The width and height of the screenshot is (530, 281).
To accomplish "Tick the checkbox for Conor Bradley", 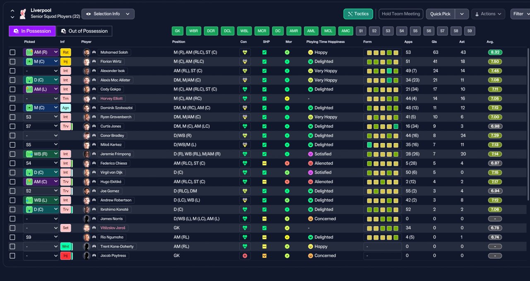I will click(12, 136).
